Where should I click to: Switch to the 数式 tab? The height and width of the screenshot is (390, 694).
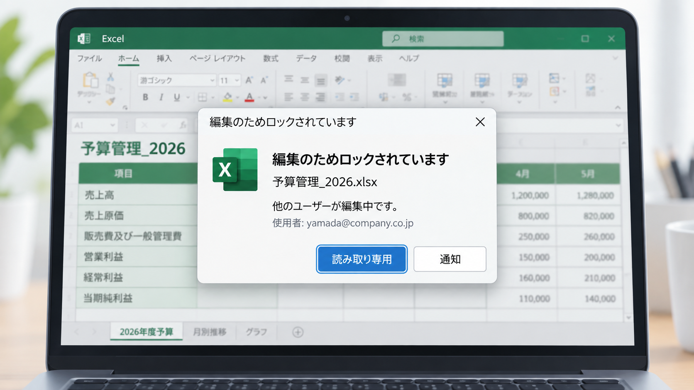pos(271,58)
